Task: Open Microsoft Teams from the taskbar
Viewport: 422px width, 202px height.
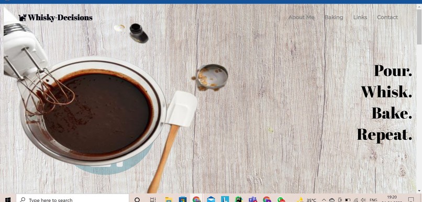Action: (x=253, y=199)
